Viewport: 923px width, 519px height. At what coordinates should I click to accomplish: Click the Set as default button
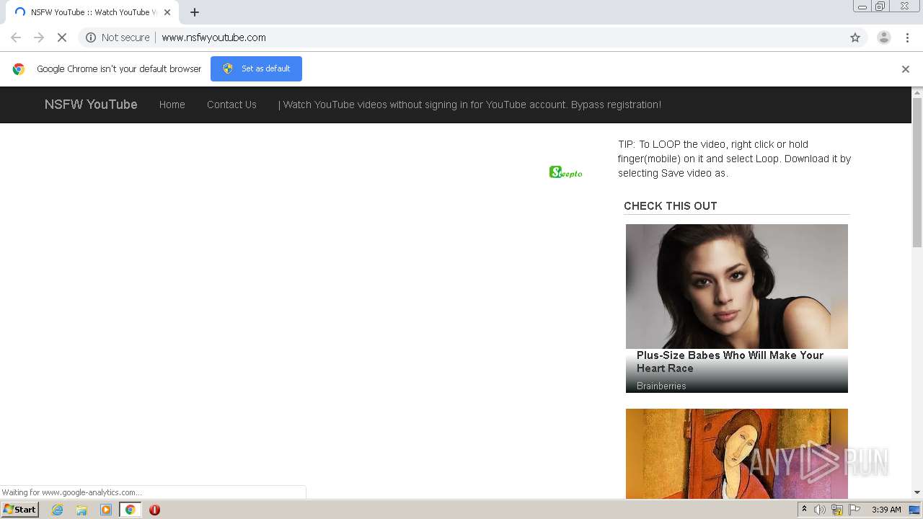pos(256,68)
